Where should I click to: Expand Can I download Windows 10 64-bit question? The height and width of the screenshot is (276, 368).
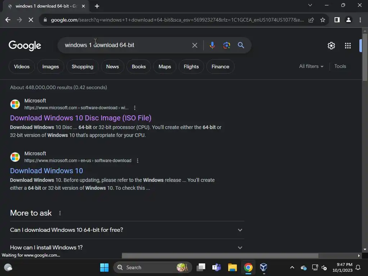point(127,230)
